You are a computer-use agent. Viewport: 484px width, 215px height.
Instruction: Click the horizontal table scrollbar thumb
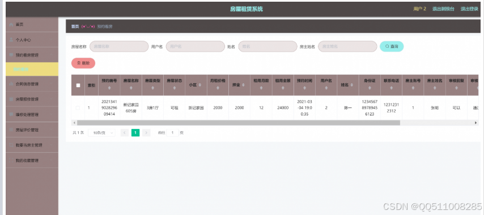click(x=238, y=123)
